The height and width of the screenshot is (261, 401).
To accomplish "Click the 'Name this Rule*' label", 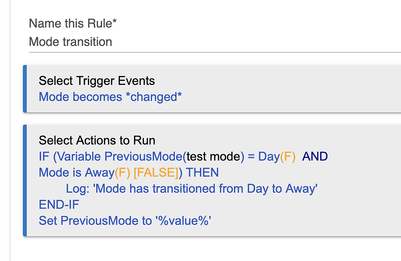I will coord(72,23).
